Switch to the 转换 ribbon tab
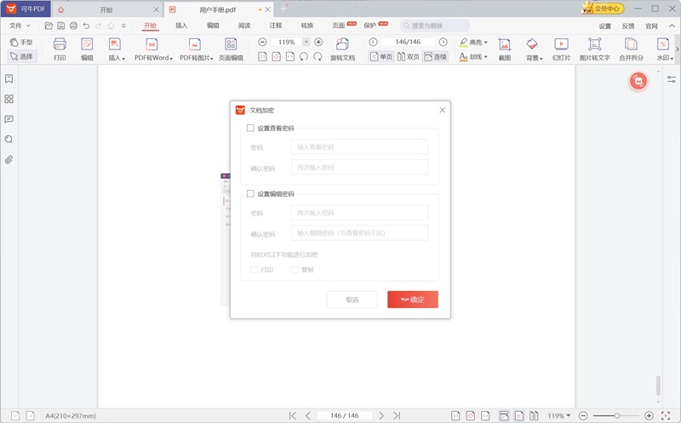This screenshot has width=681, height=423. (306, 26)
